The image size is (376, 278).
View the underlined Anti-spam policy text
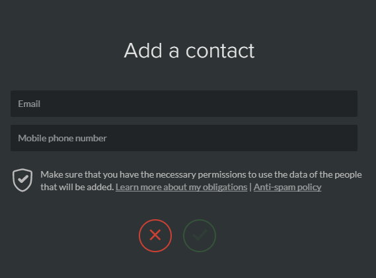click(x=287, y=187)
